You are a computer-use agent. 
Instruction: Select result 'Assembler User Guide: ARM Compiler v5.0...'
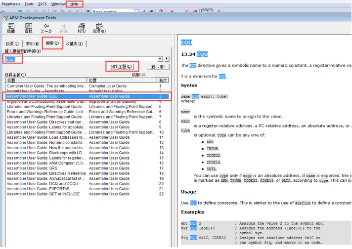87,163
